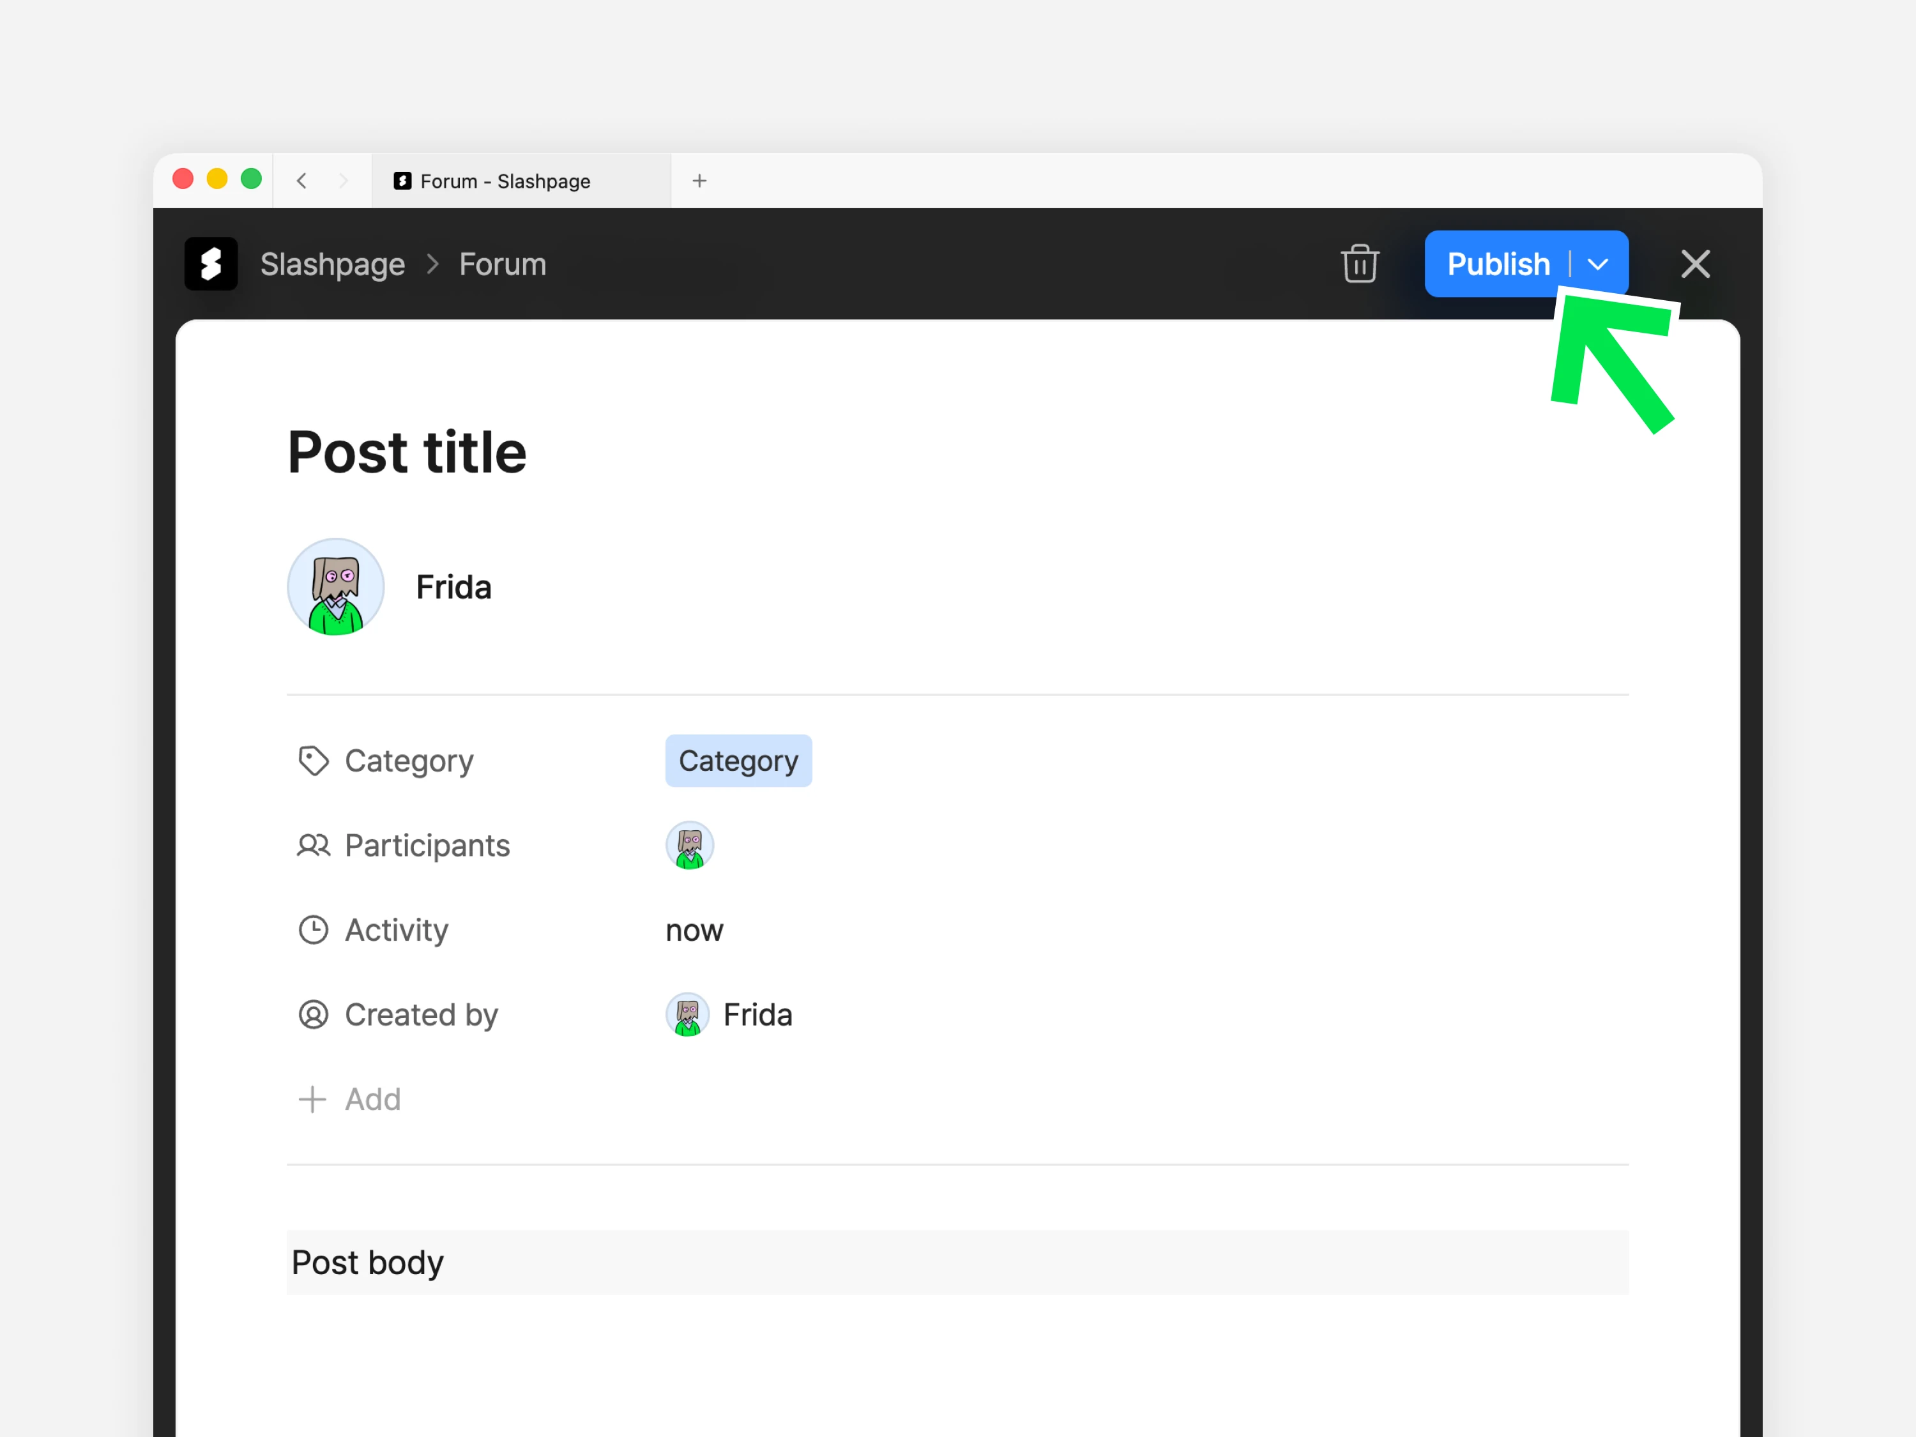
Task: Open the blue Category chip selector
Action: (738, 761)
